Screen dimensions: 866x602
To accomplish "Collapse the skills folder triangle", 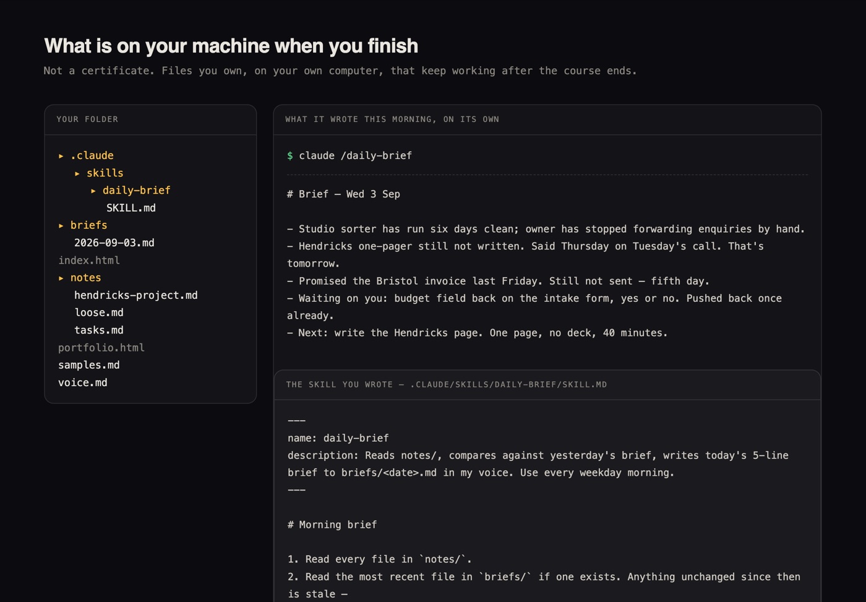I will click(x=77, y=173).
